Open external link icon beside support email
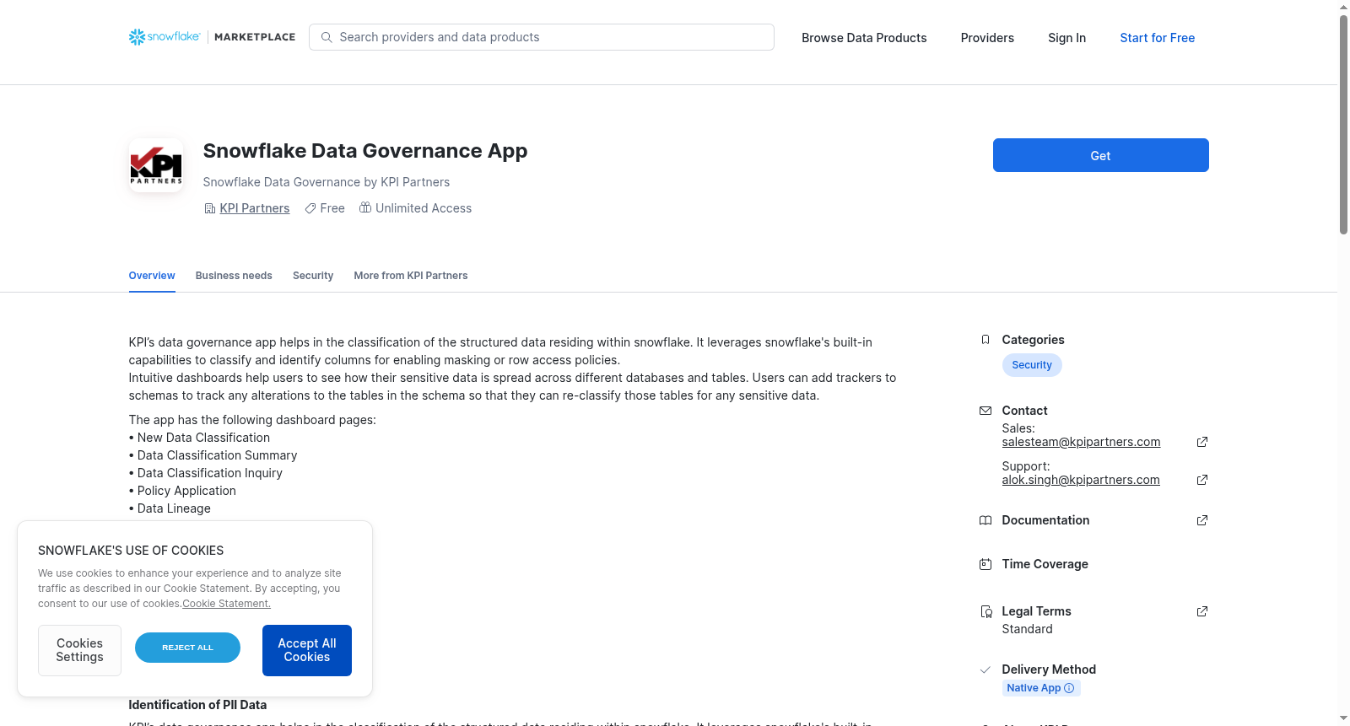Screen dimensions: 1350x726 [x=1202, y=480]
